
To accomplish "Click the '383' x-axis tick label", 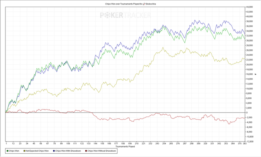I will pyautogui.click(x=245, y=144).
